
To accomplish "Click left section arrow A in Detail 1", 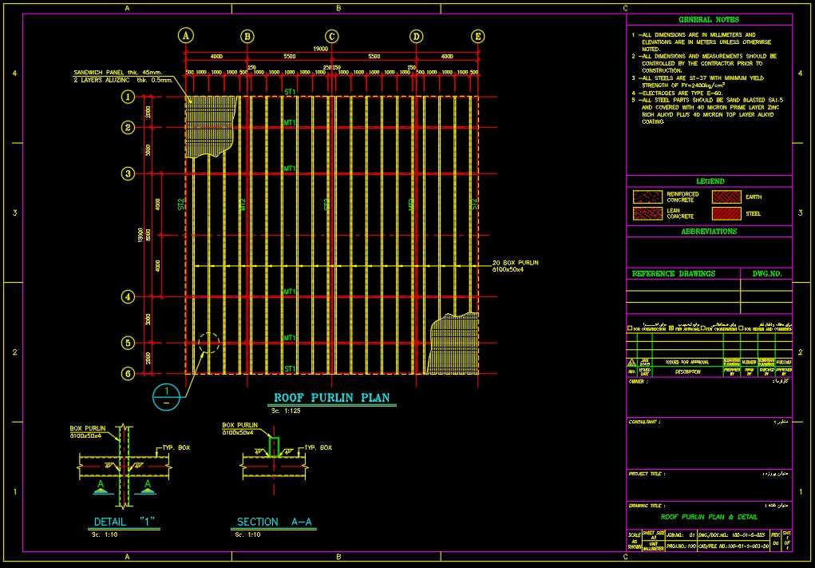I will pos(101,483).
